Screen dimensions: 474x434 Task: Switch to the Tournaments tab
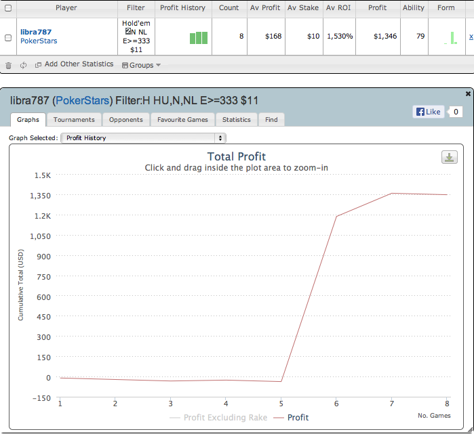74,120
